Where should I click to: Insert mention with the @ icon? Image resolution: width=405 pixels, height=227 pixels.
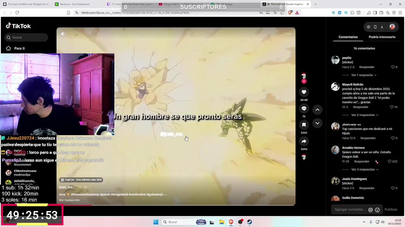tap(371, 210)
